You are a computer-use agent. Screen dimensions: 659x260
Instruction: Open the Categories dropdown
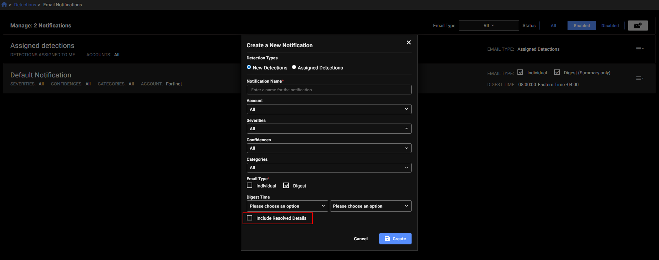[329, 168]
